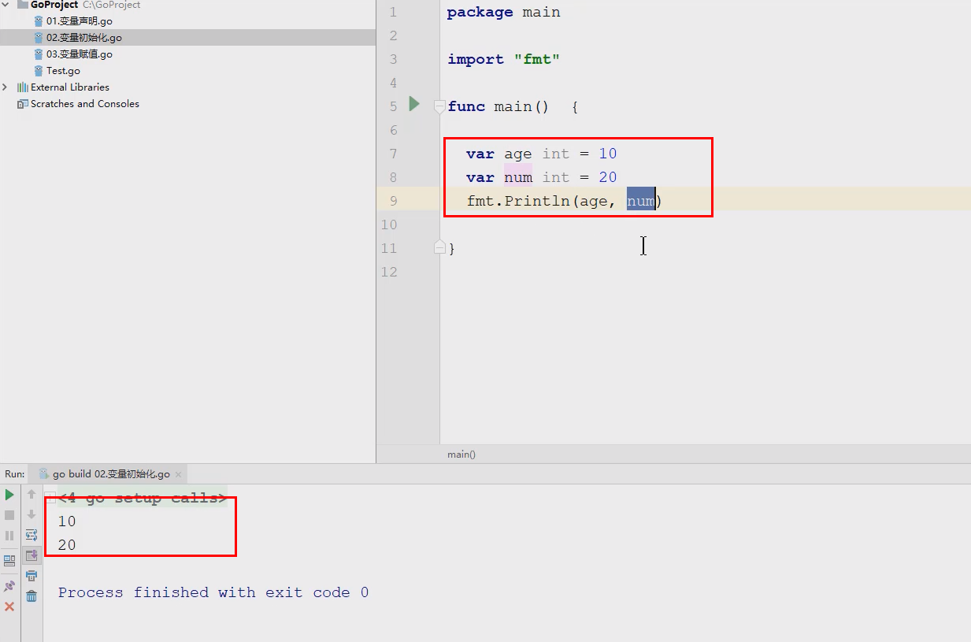This screenshot has width=971, height=642.
Task: Click GoProject folder icon
Action: 23,5
